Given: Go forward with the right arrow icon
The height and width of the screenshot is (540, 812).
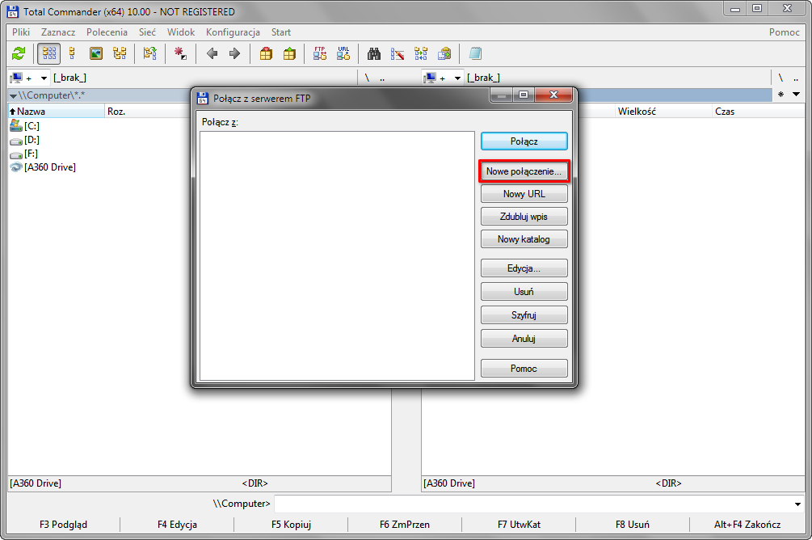Looking at the screenshot, I should [234, 53].
